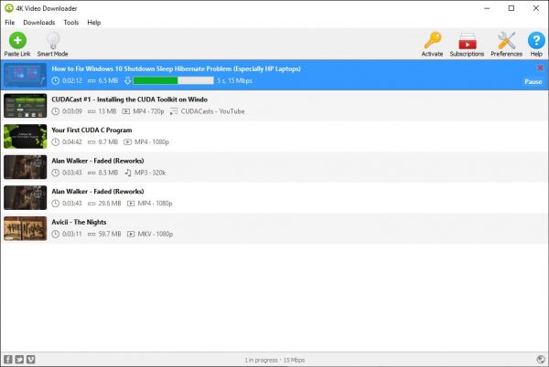
Task: Open the File menu
Action: pyautogui.click(x=10, y=22)
